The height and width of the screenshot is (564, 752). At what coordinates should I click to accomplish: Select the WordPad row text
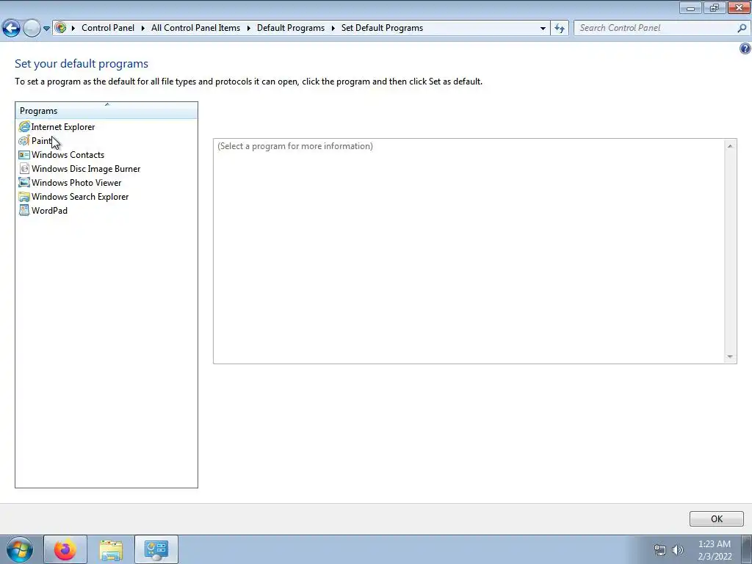[x=49, y=210]
